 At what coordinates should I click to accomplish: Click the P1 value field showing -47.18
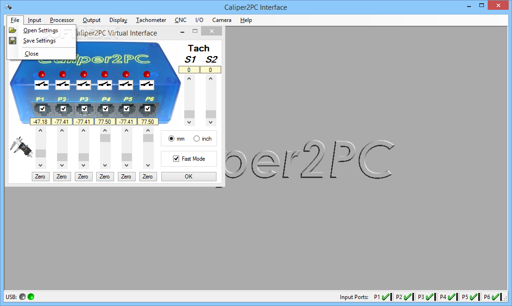point(40,121)
